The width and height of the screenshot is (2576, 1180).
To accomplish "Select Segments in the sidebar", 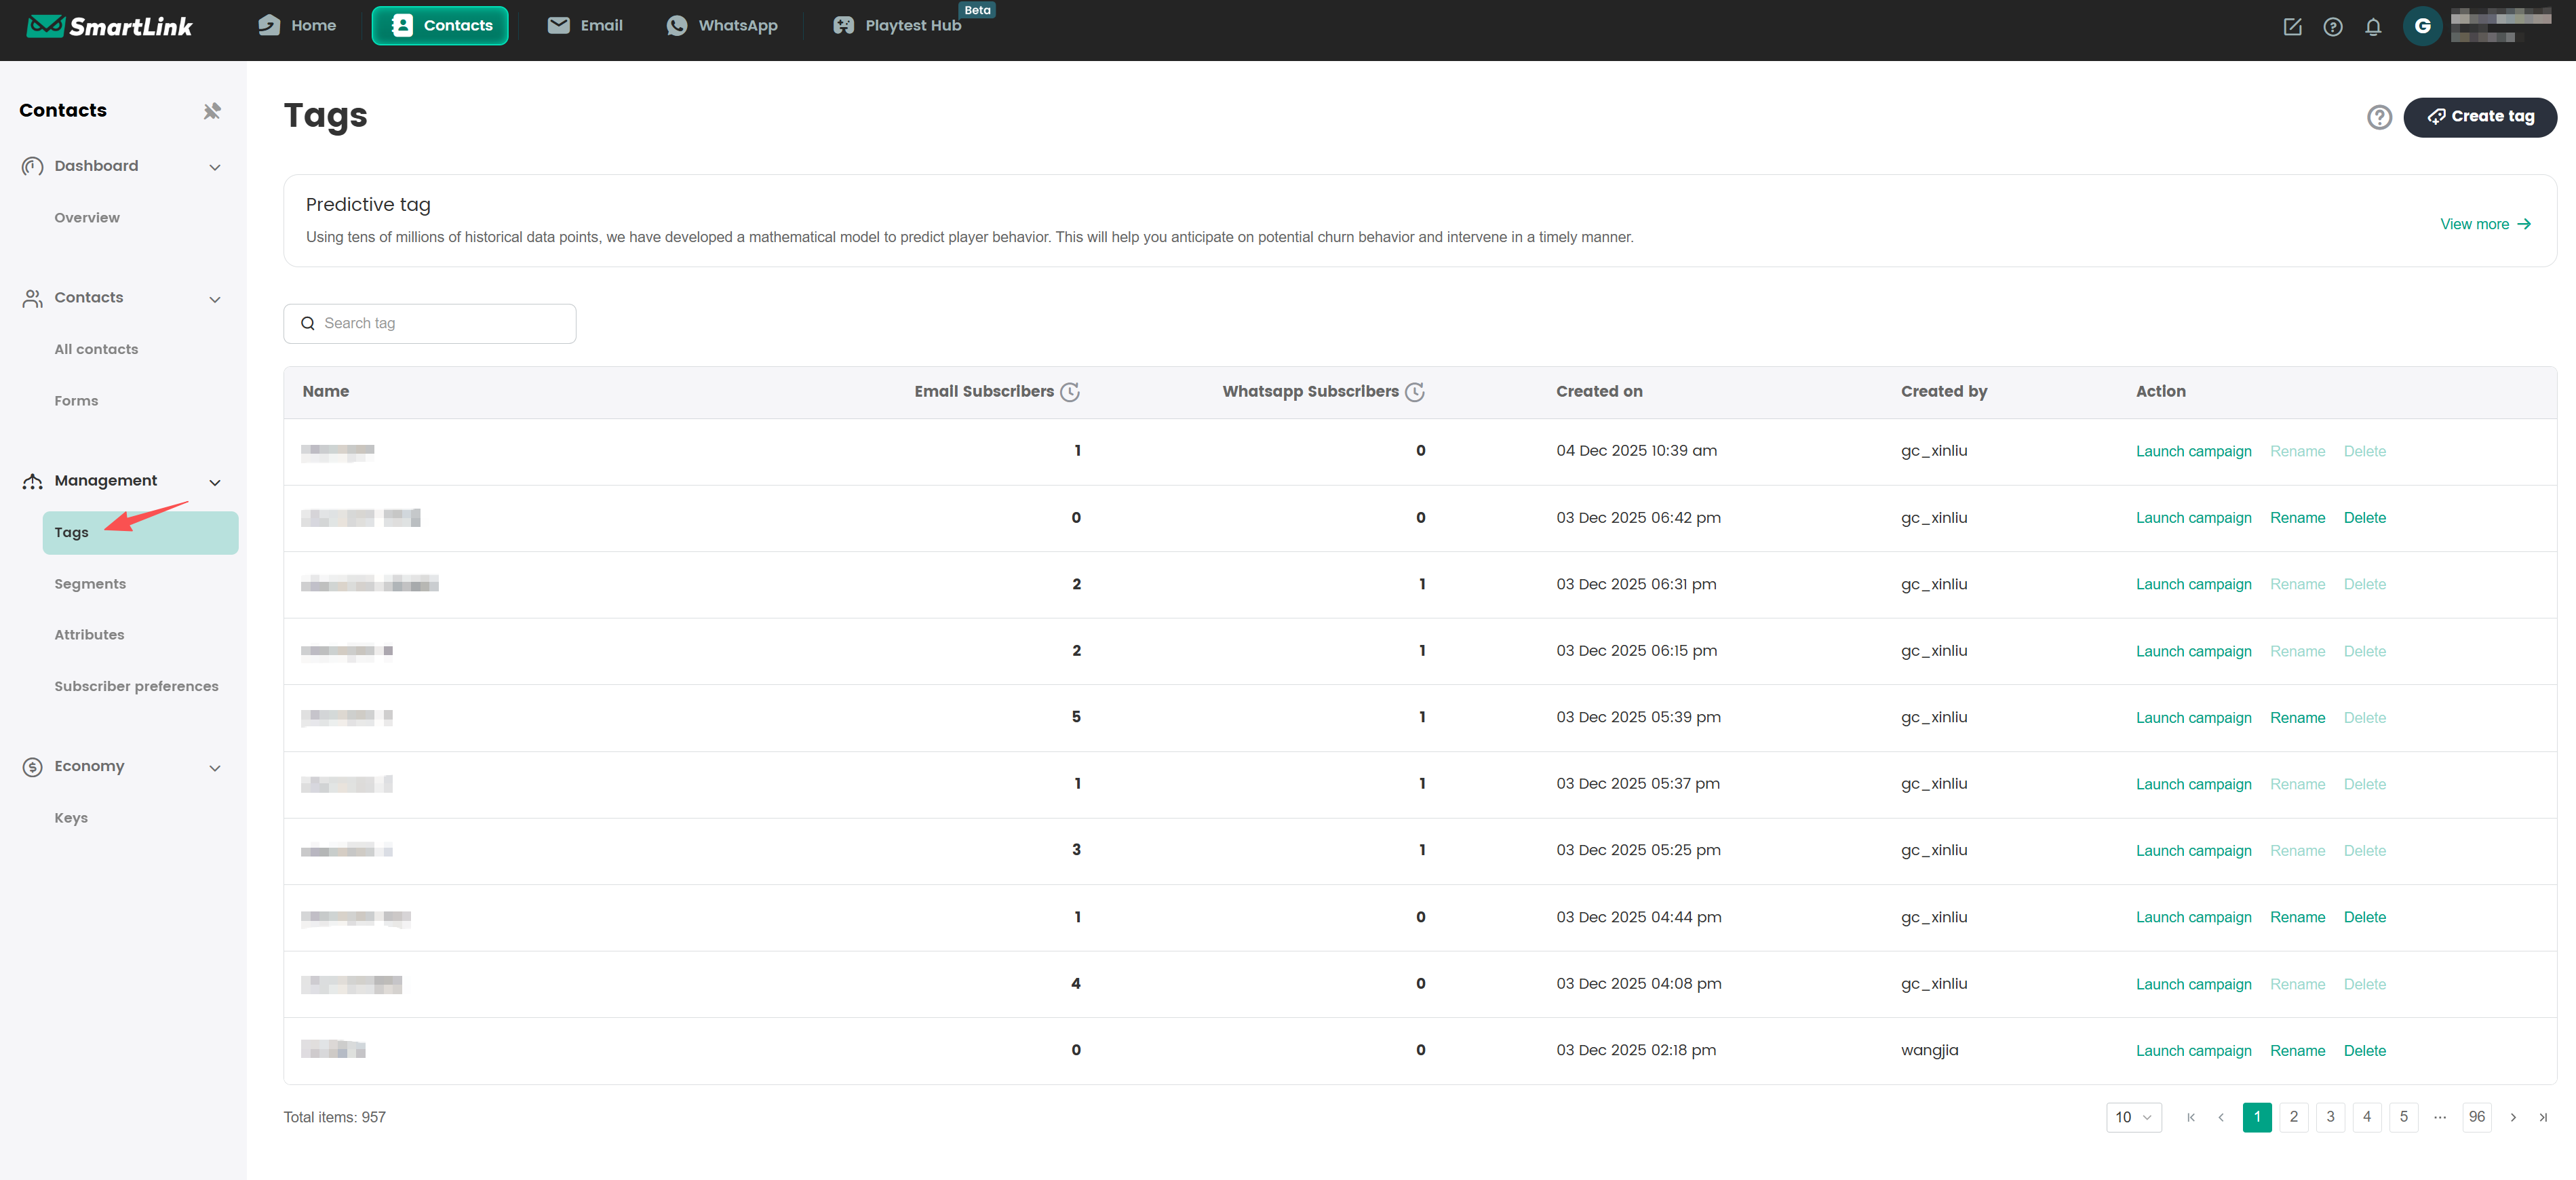I will coord(90,584).
